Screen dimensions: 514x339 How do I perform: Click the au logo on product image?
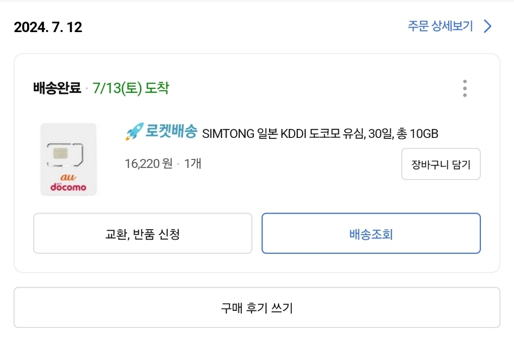(x=67, y=177)
